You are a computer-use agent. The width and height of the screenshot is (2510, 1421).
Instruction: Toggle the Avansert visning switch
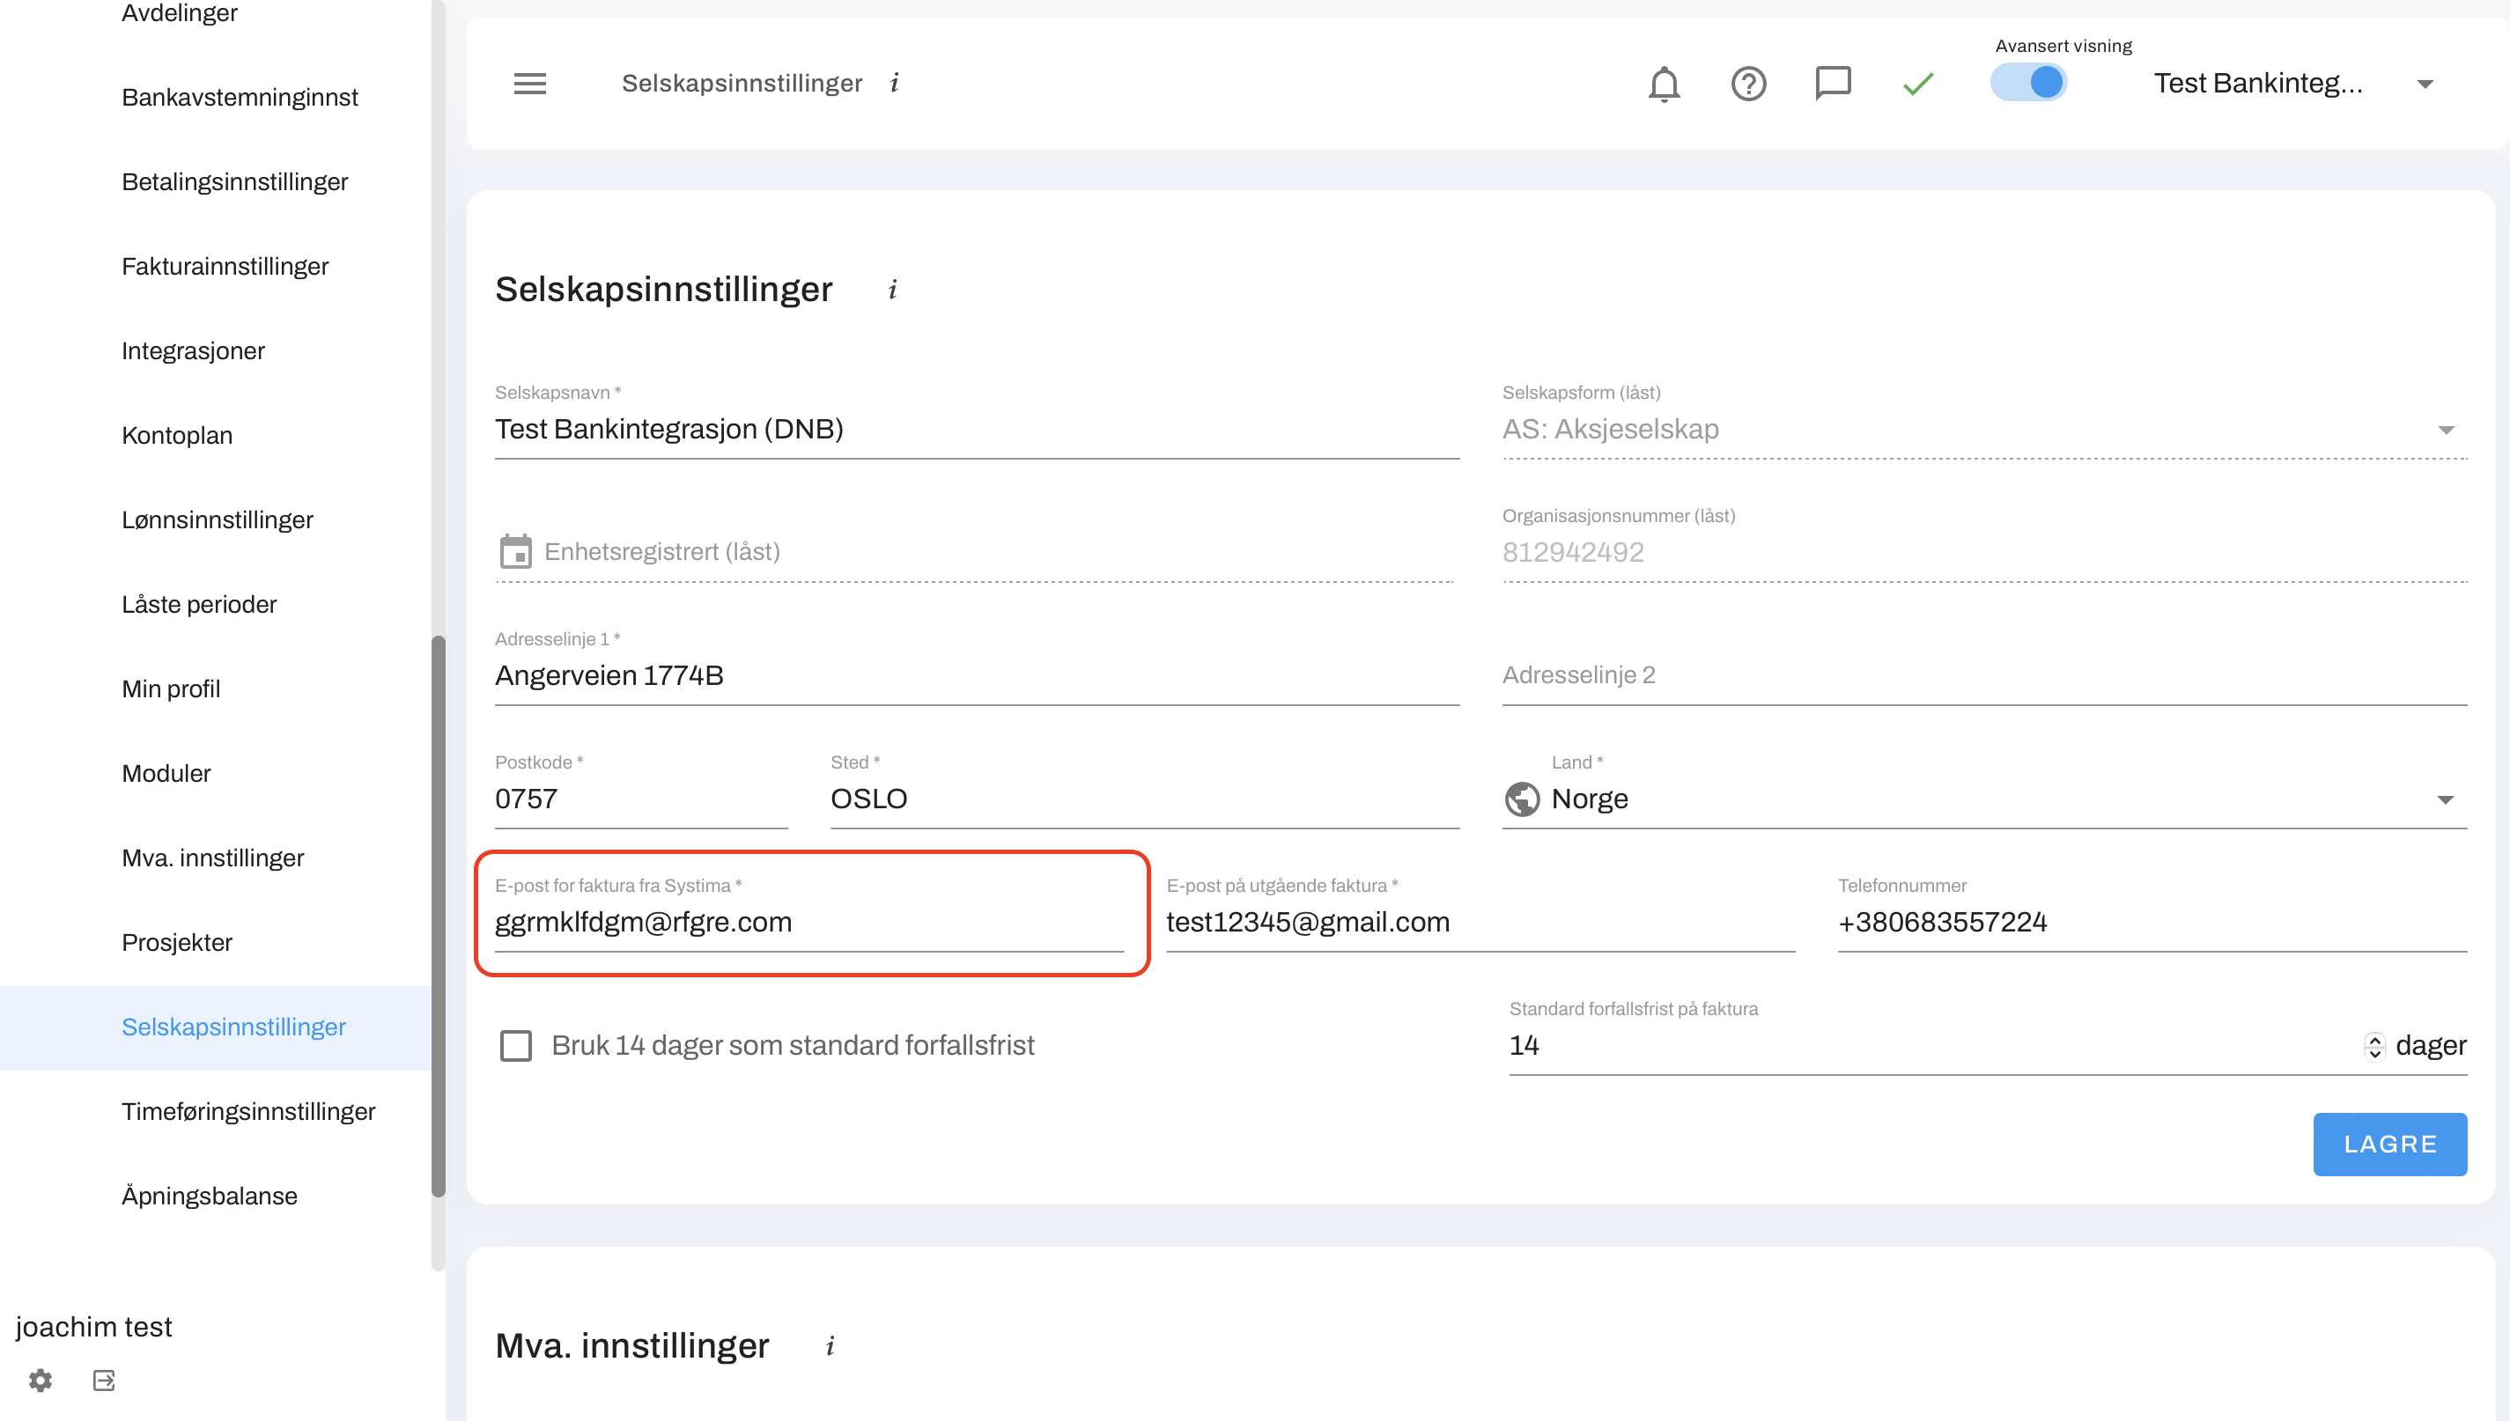click(x=2029, y=83)
